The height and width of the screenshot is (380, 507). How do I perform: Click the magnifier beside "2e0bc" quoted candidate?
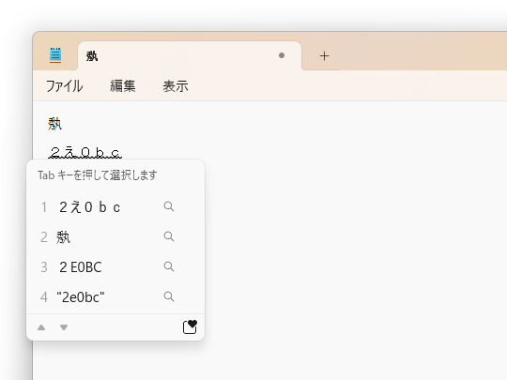(x=169, y=296)
